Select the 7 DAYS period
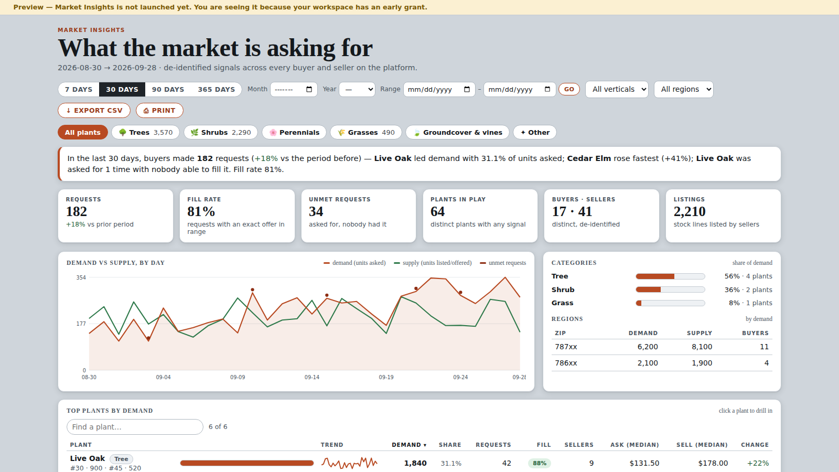The image size is (839, 472). (x=79, y=89)
